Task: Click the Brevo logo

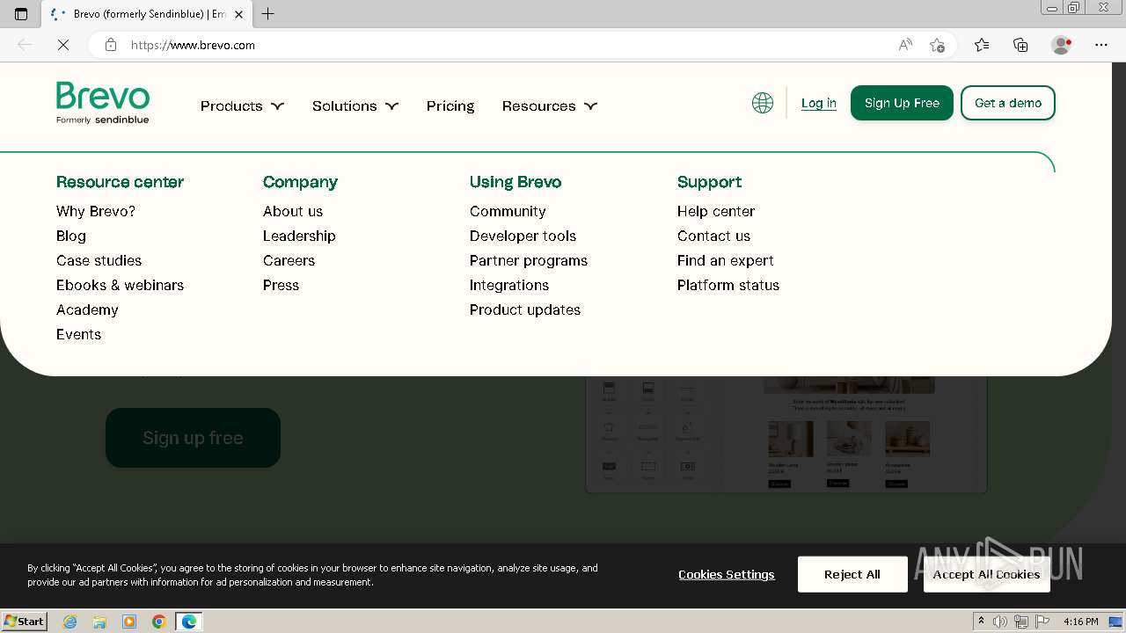Action: (x=103, y=103)
